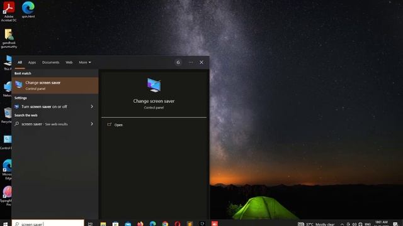Open the Sublime Text taskbar icon
Viewport: 403px width, 226px height.
pyautogui.click(x=190, y=224)
